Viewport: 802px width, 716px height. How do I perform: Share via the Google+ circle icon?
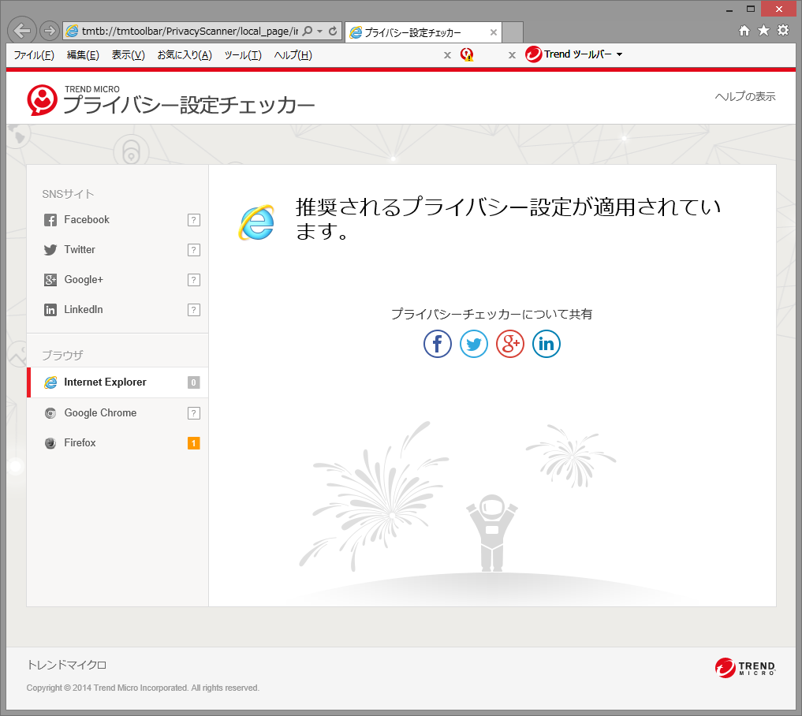[x=509, y=344]
